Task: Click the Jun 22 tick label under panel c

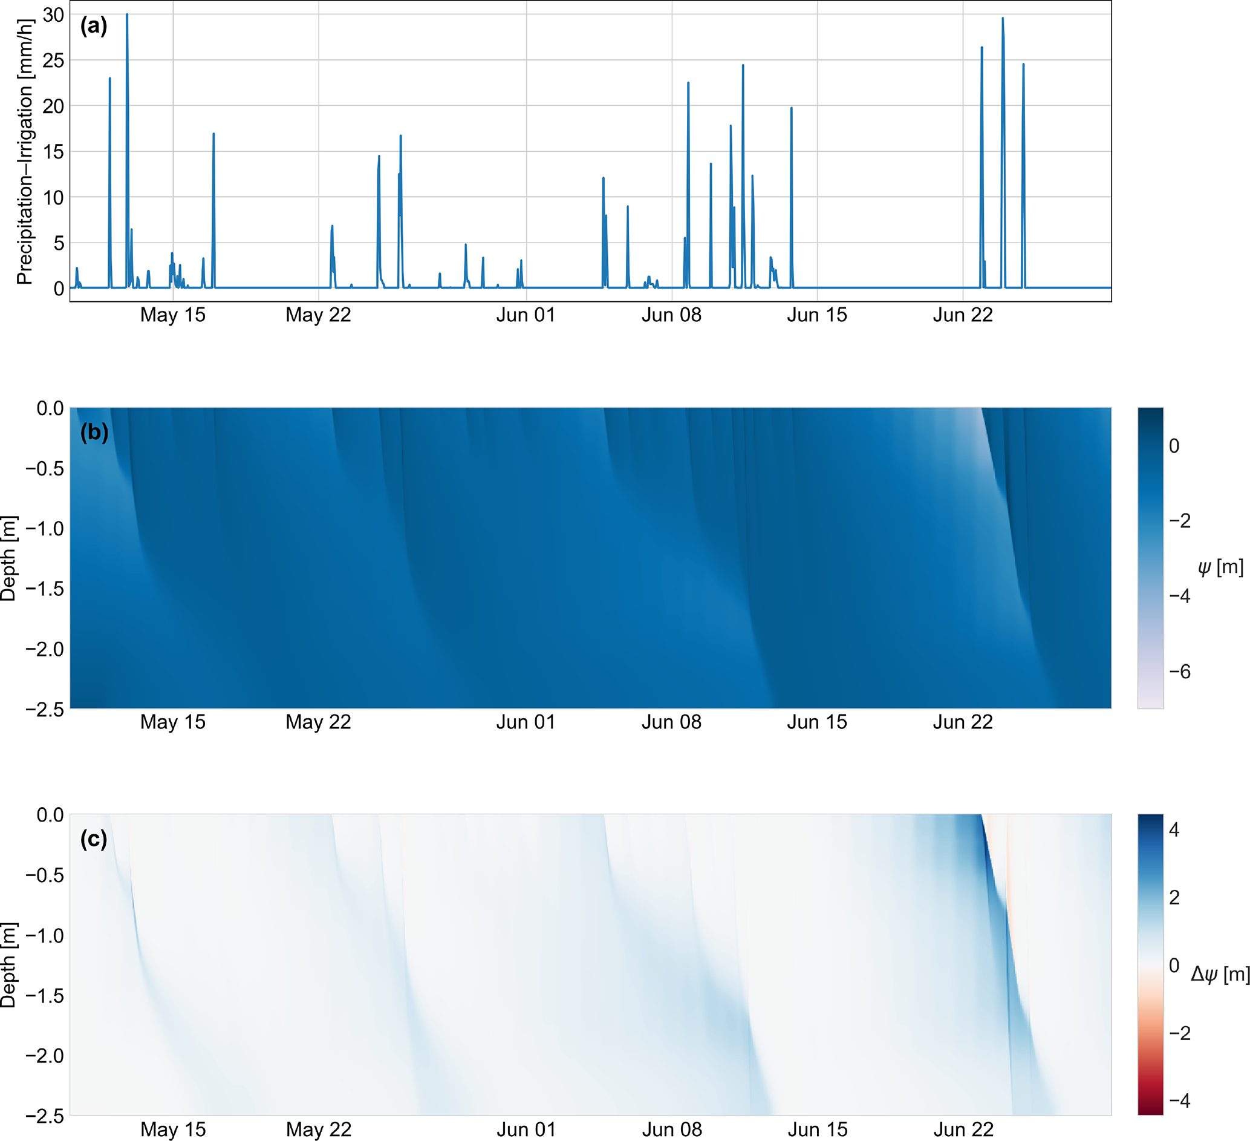Action: 963,1130
